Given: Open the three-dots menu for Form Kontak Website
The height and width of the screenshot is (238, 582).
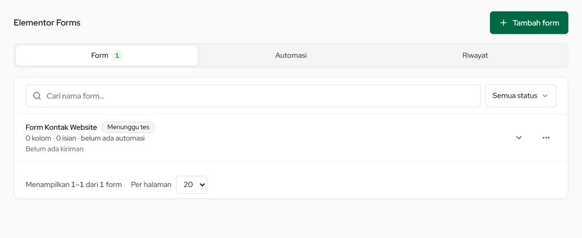Looking at the screenshot, I should click(546, 138).
